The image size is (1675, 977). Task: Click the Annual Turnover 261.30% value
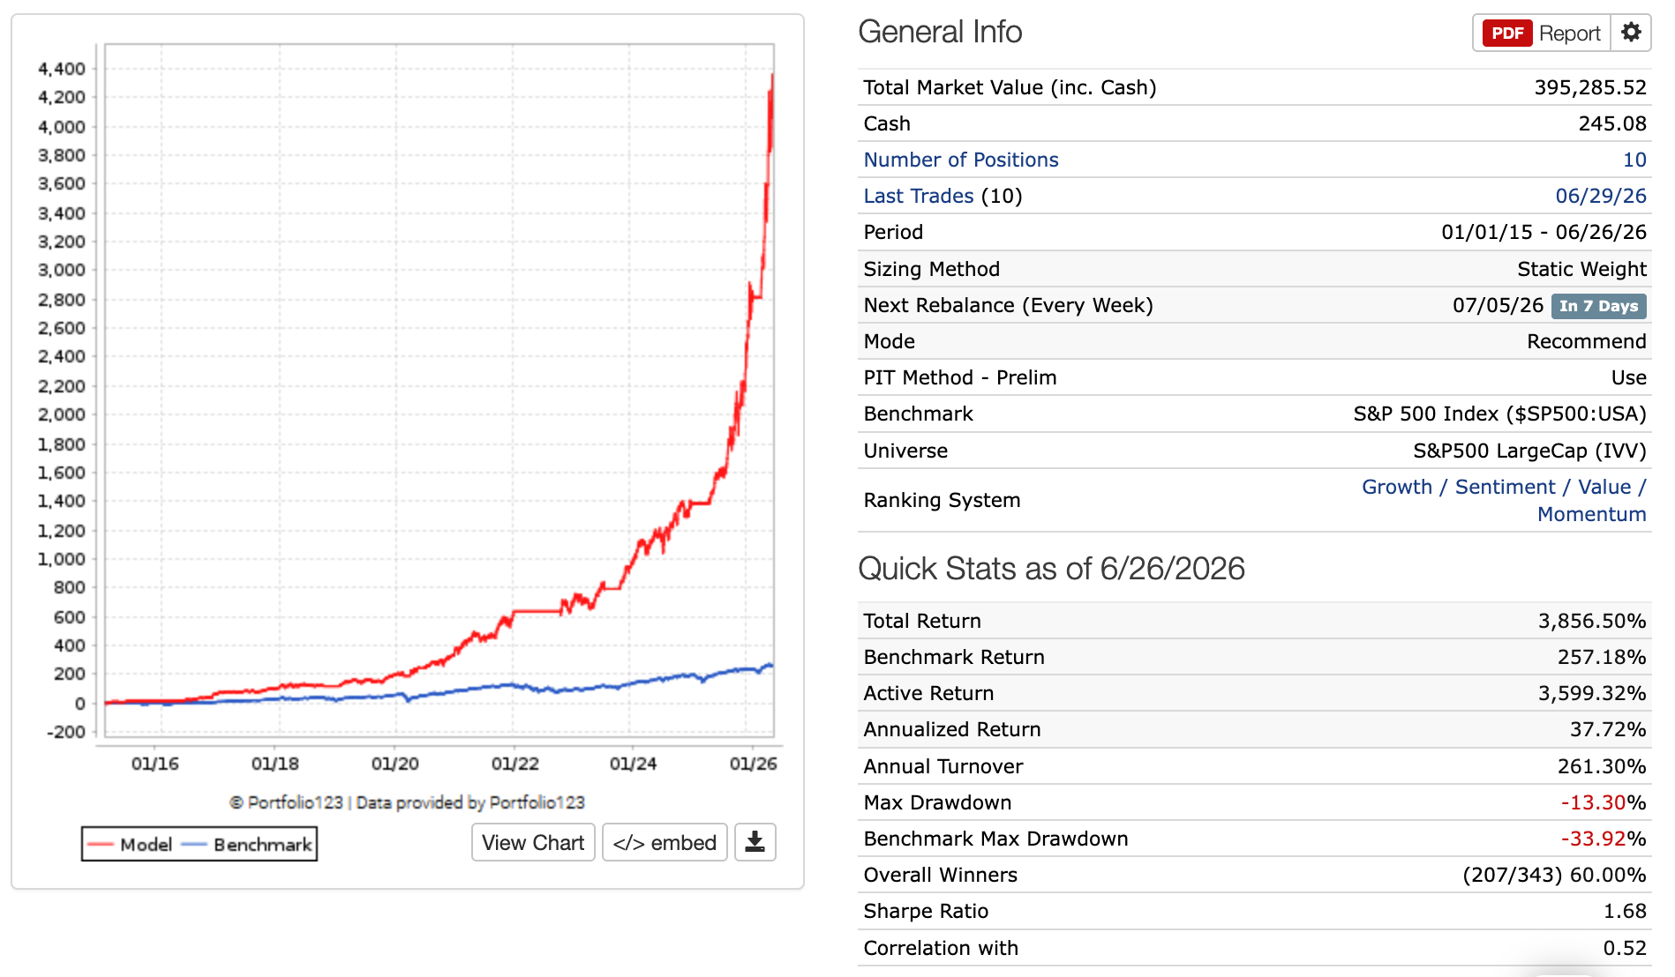(x=1601, y=766)
